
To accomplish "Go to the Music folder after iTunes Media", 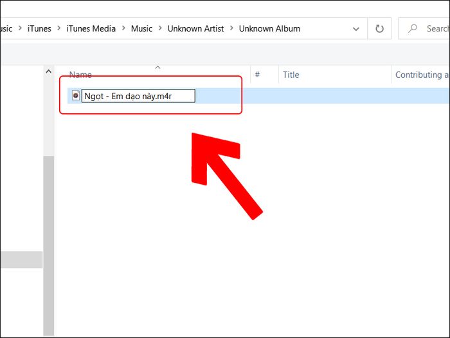I will tap(141, 29).
